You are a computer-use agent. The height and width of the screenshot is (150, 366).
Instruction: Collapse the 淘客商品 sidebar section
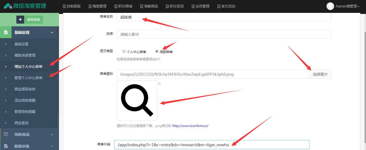pos(52,134)
